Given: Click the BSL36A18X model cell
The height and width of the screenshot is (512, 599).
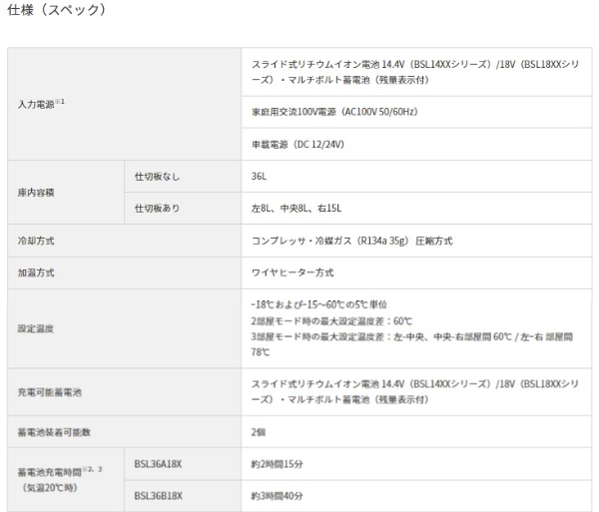Looking at the screenshot, I should (183, 464).
